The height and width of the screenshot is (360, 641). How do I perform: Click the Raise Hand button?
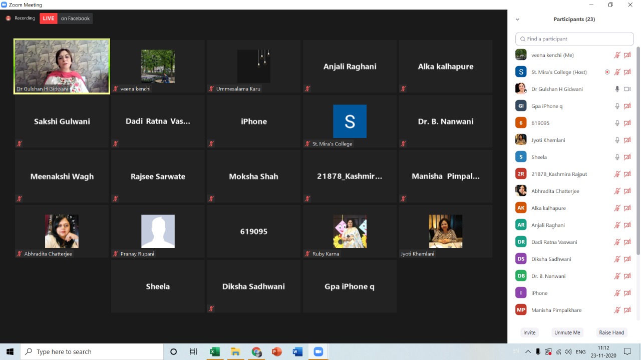click(611, 332)
